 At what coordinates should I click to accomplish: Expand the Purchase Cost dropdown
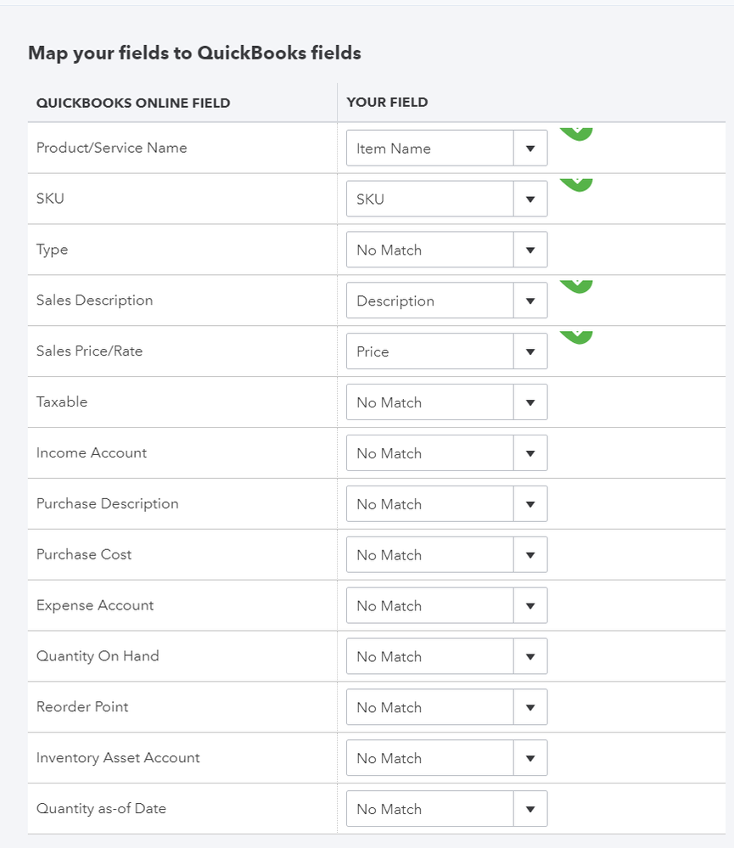pos(446,555)
